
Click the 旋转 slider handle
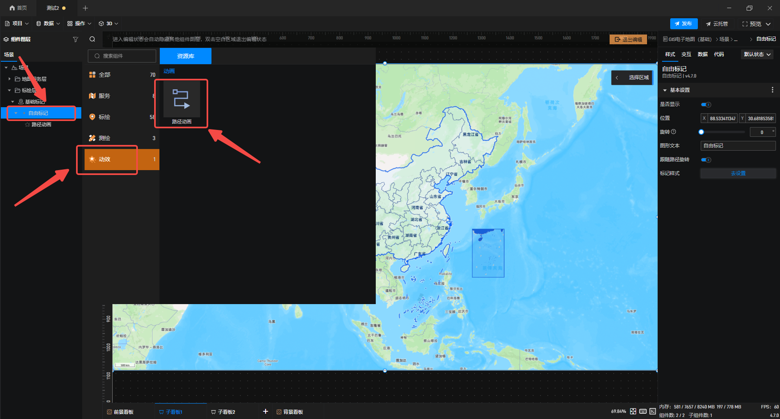701,132
